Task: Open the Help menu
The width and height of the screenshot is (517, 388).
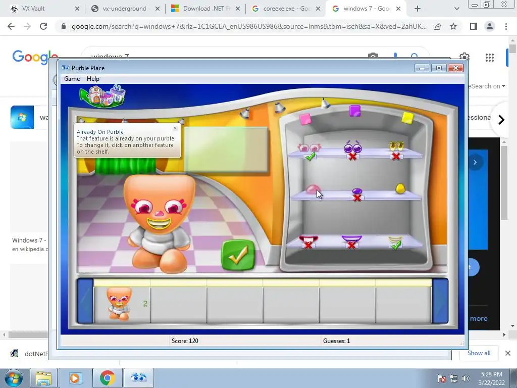Action: pyautogui.click(x=93, y=78)
